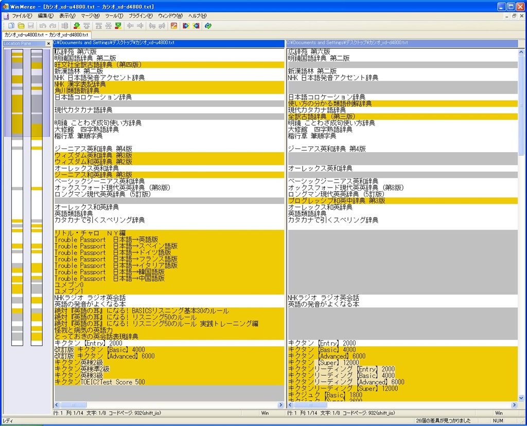Open the ツール(T) menu

114,16
